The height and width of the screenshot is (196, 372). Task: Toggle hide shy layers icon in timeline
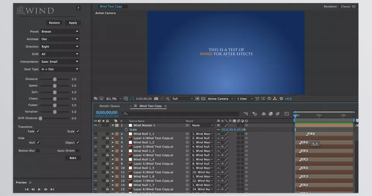click(x=263, y=114)
